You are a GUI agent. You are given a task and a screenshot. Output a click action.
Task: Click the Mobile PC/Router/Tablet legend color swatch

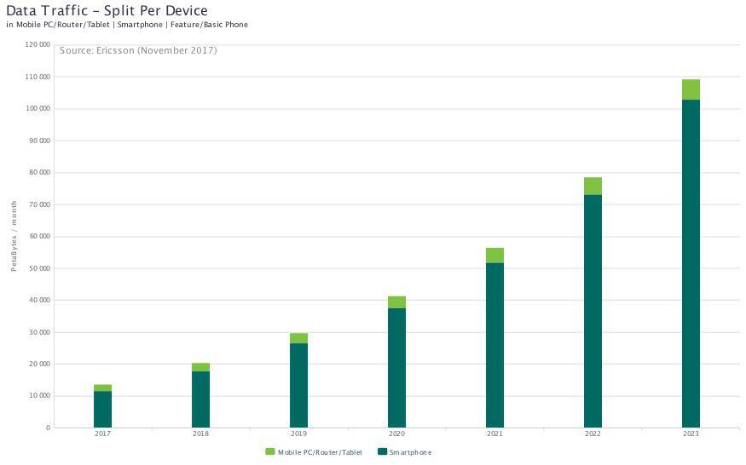click(270, 451)
